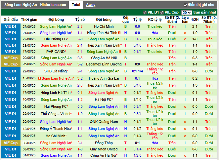
Task: Select the Lẻ chẵn column header
Action: (x=185, y=20)
